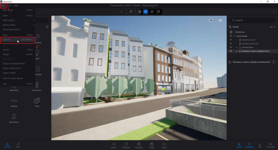Image resolution: width=278 pixels, height=150 pixels.
Task: Switch to the Stats tab
Action: pos(18,145)
